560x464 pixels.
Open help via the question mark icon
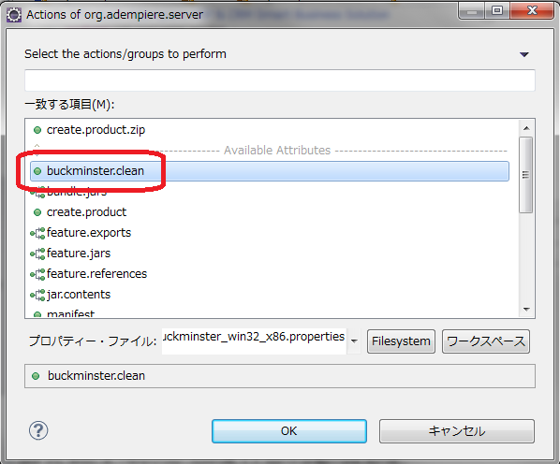[x=38, y=431]
